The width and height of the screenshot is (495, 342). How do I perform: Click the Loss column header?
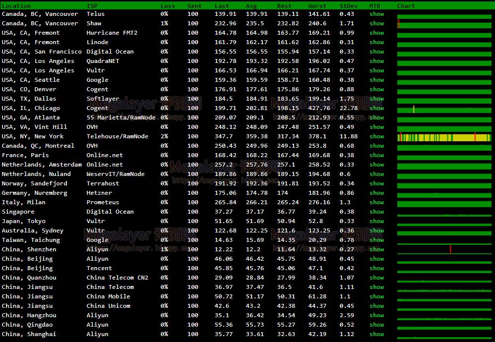point(168,6)
